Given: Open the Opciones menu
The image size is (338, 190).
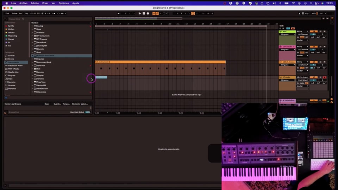Looking at the screenshot, I should (64, 3).
